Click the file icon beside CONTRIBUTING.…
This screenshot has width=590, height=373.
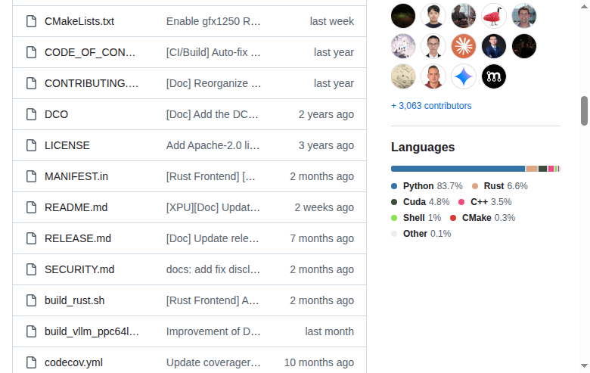point(31,83)
